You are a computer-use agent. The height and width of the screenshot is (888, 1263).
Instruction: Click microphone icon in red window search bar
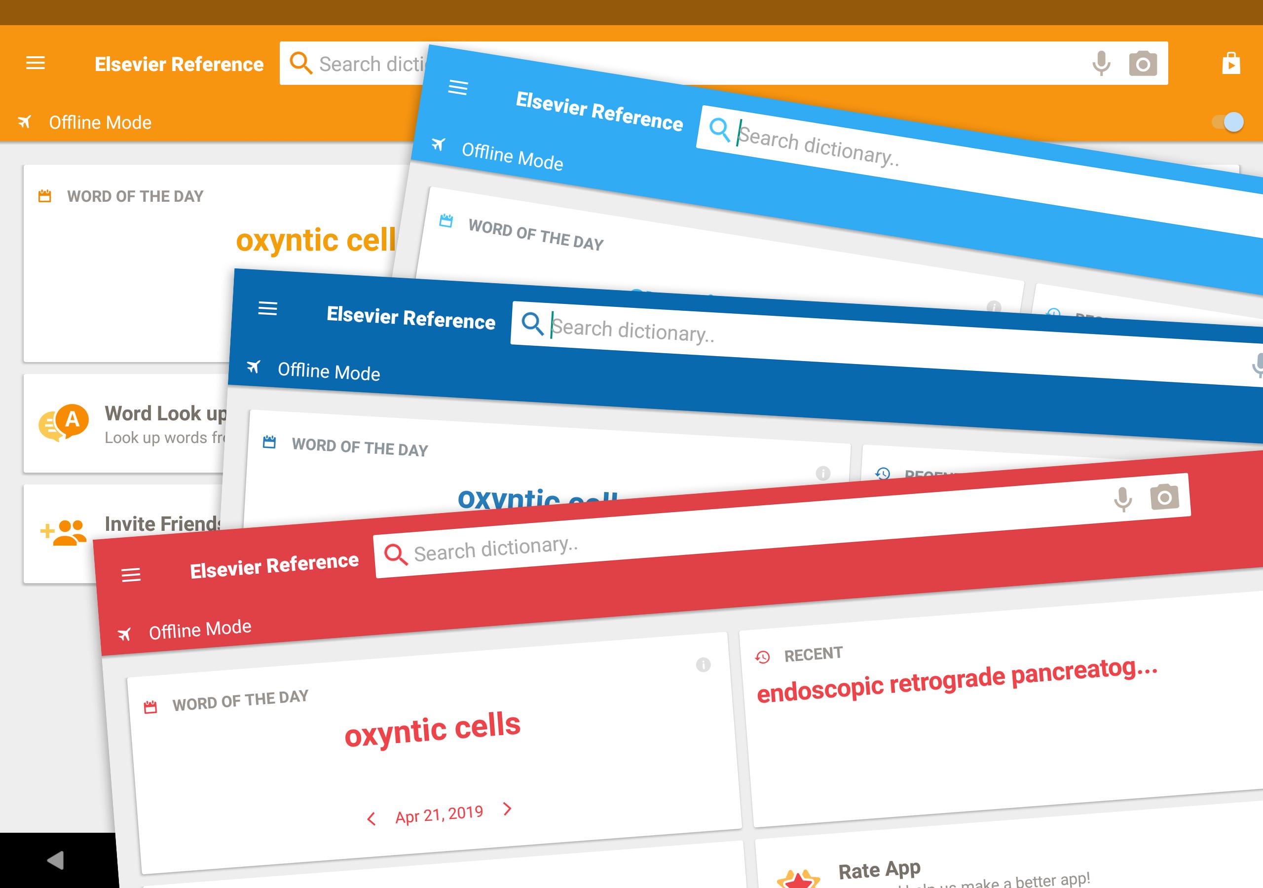click(x=1123, y=500)
